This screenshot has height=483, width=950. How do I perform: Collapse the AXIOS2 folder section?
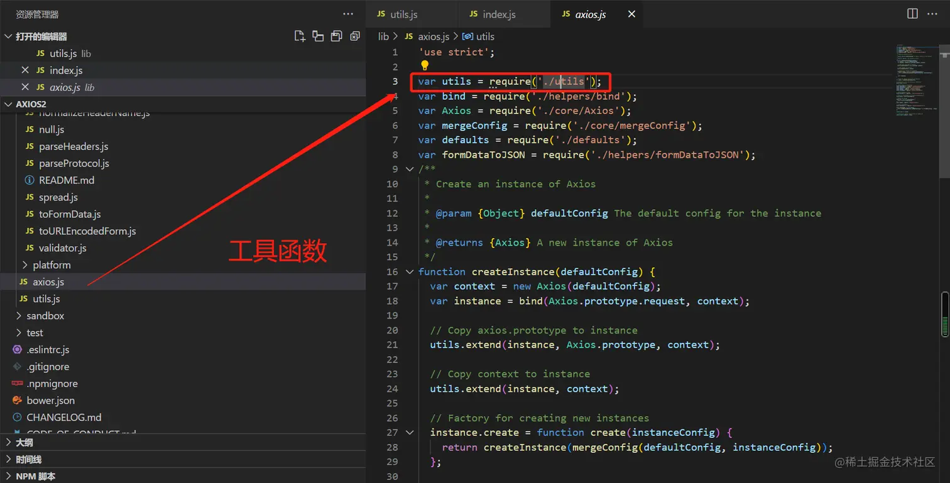[8, 104]
